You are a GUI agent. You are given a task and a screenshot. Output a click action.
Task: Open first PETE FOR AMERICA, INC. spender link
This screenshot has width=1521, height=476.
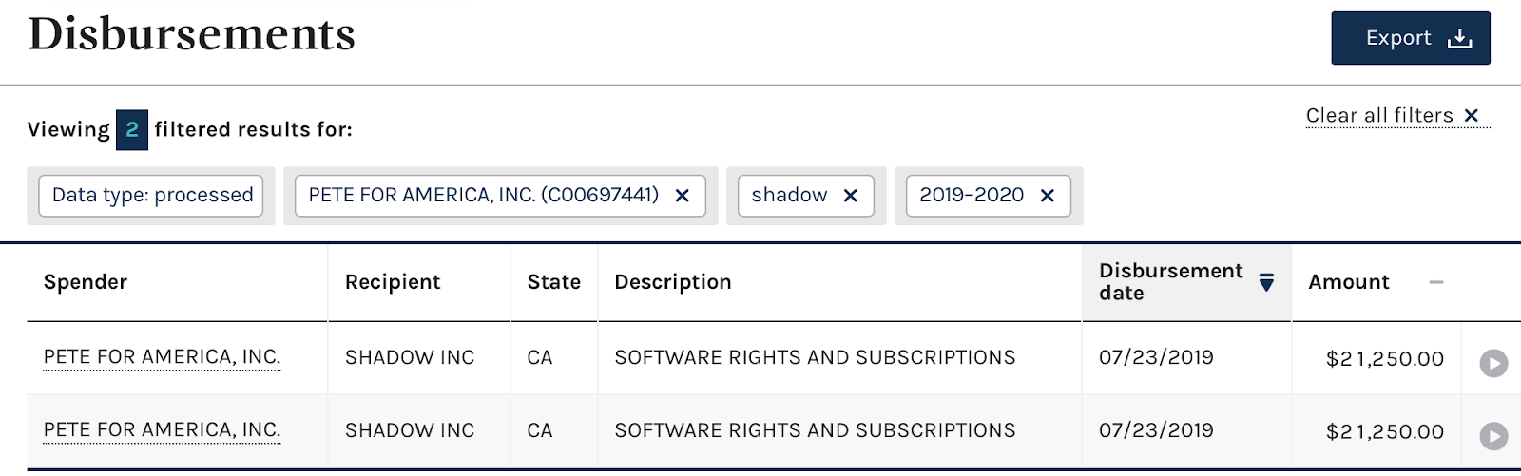point(162,357)
